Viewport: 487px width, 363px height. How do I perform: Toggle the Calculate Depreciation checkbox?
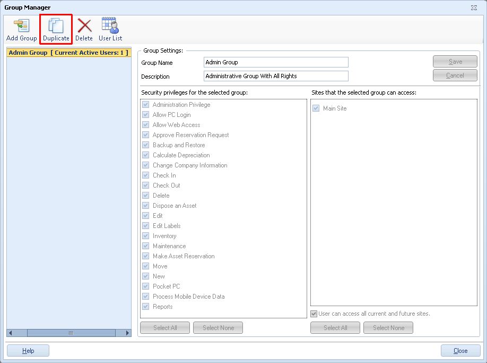[x=146, y=155]
